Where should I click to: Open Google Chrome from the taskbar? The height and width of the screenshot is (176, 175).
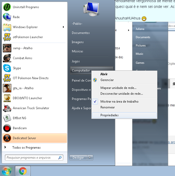click(x=23, y=171)
